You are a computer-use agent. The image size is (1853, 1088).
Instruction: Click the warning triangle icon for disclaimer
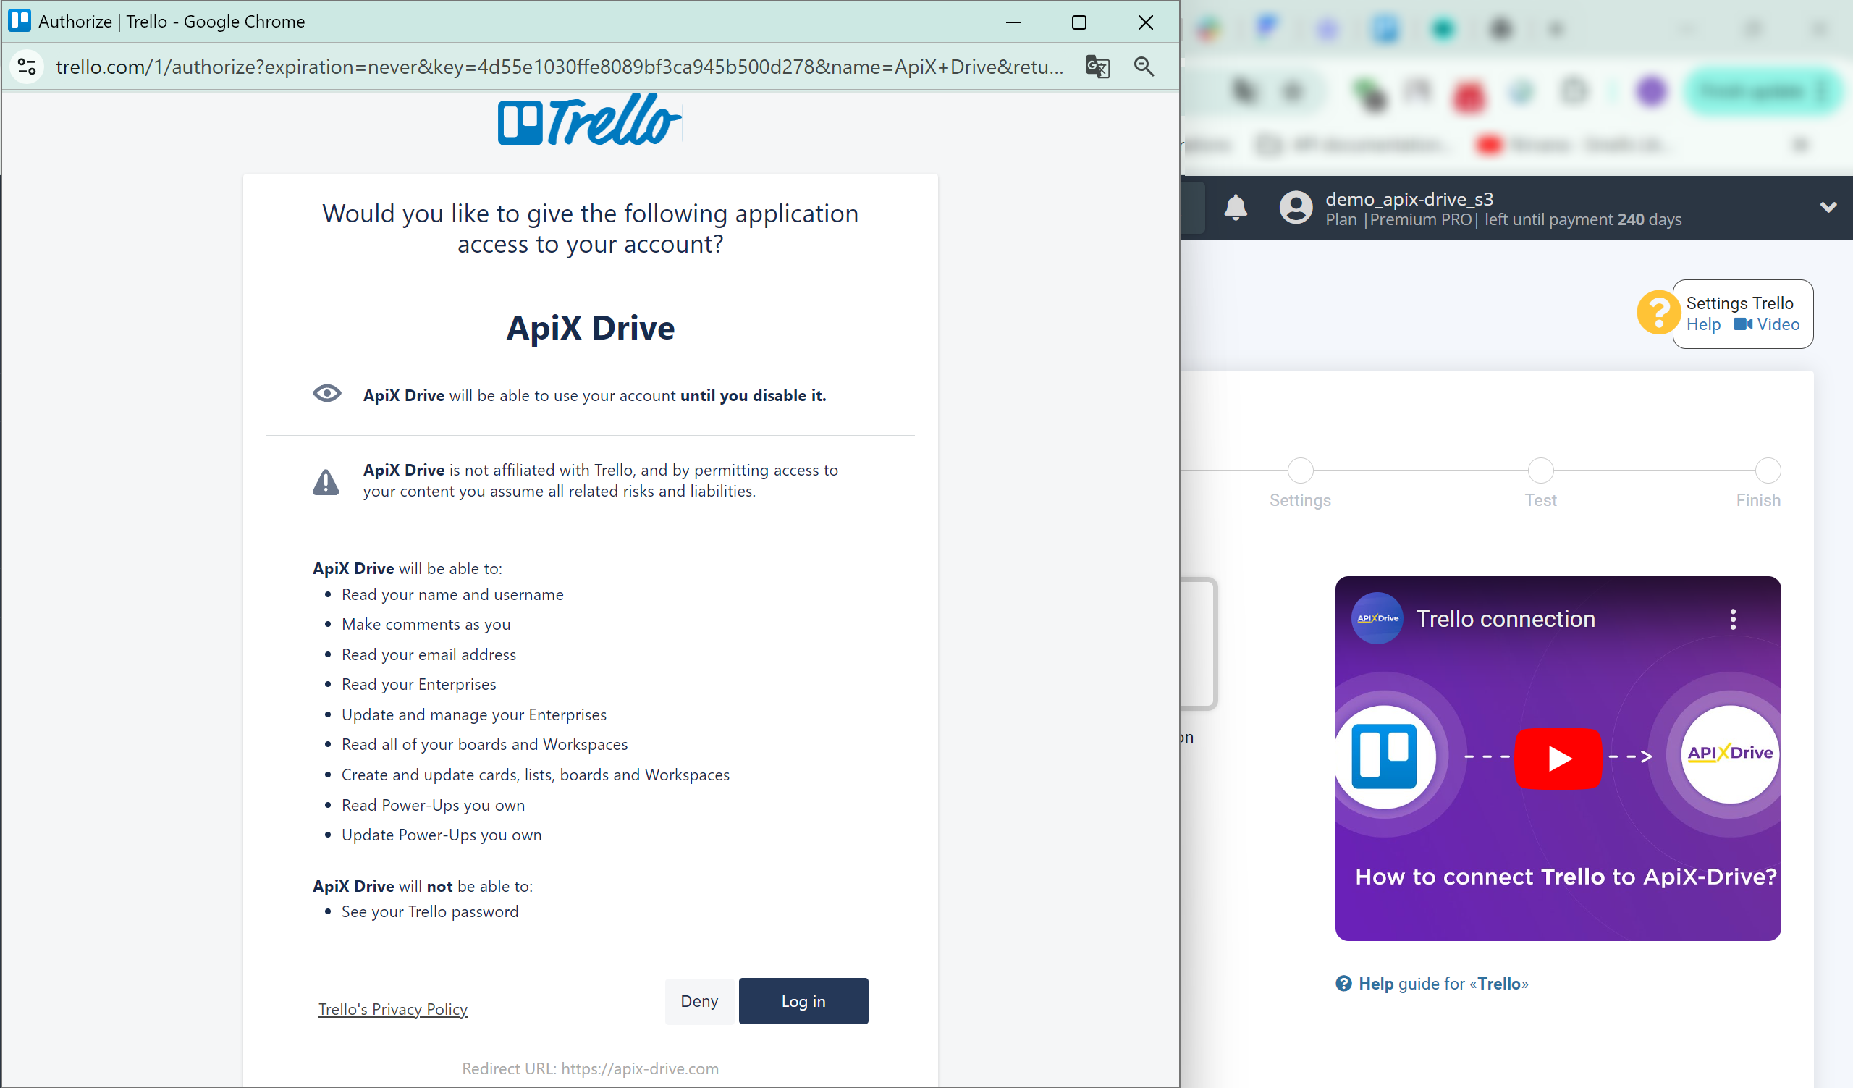[326, 479]
